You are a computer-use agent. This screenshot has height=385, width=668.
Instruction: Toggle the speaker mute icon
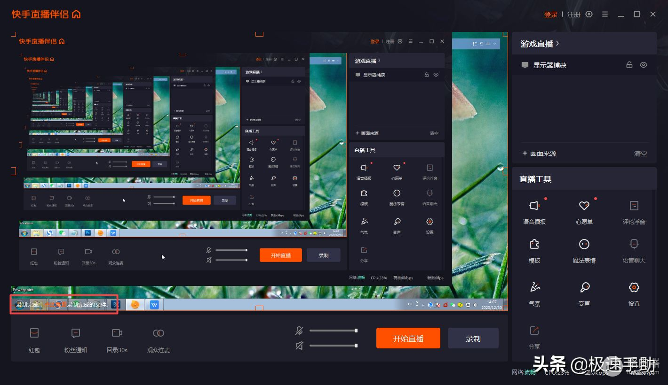[x=299, y=346]
